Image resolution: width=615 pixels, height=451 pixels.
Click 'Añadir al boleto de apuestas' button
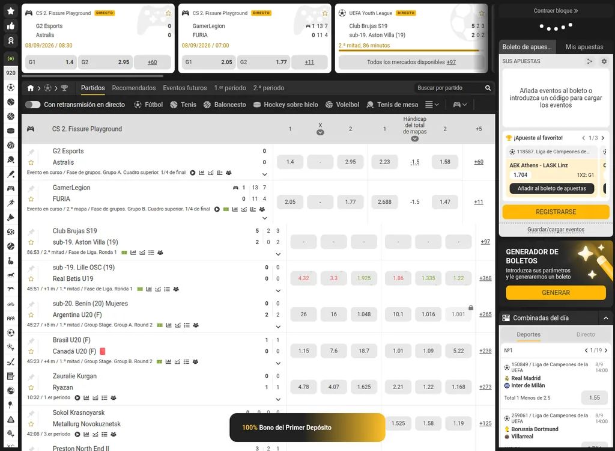(551, 189)
